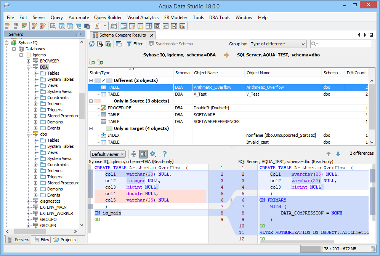
Task: Click the export results to Excel icon
Action: coord(108,44)
